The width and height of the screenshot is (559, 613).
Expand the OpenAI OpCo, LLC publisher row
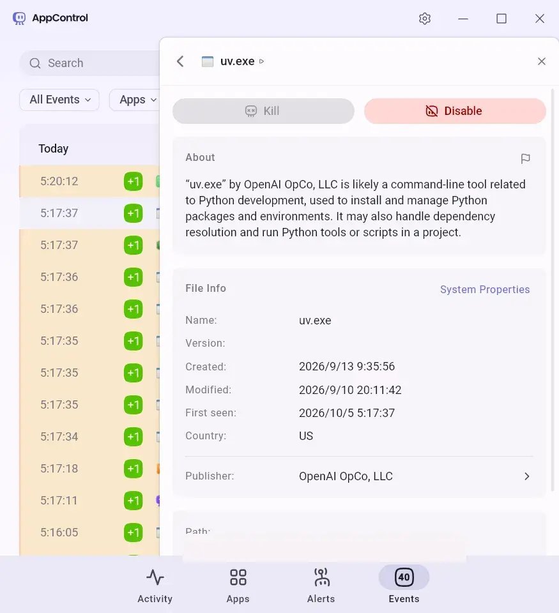(x=359, y=476)
